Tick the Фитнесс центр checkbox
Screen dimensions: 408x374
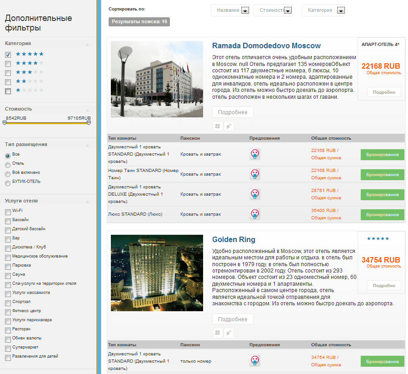pyautogui.click(x=8, y=312)
